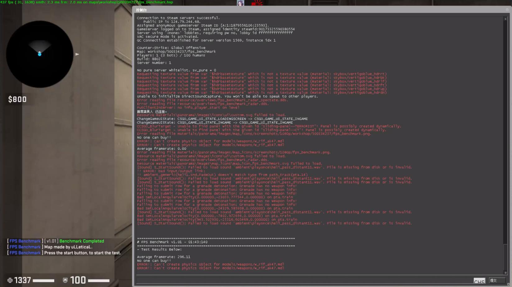The image size is (512, 287).
Task: Click the console window resize grip
Action: (509, 284)
